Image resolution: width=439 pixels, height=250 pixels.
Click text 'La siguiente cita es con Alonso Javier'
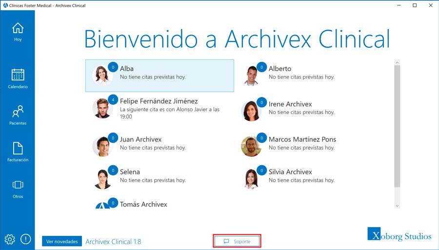click(x=164, y=109)
